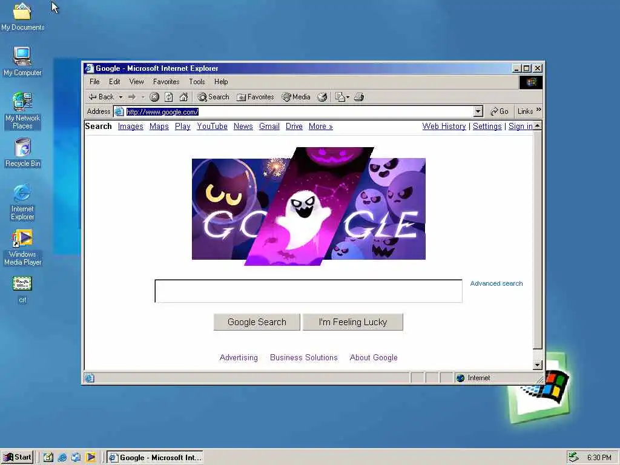This screenshot has height=465, width=620.
Task: Click the I'm Feeling Lucky button
Action: 353,322
